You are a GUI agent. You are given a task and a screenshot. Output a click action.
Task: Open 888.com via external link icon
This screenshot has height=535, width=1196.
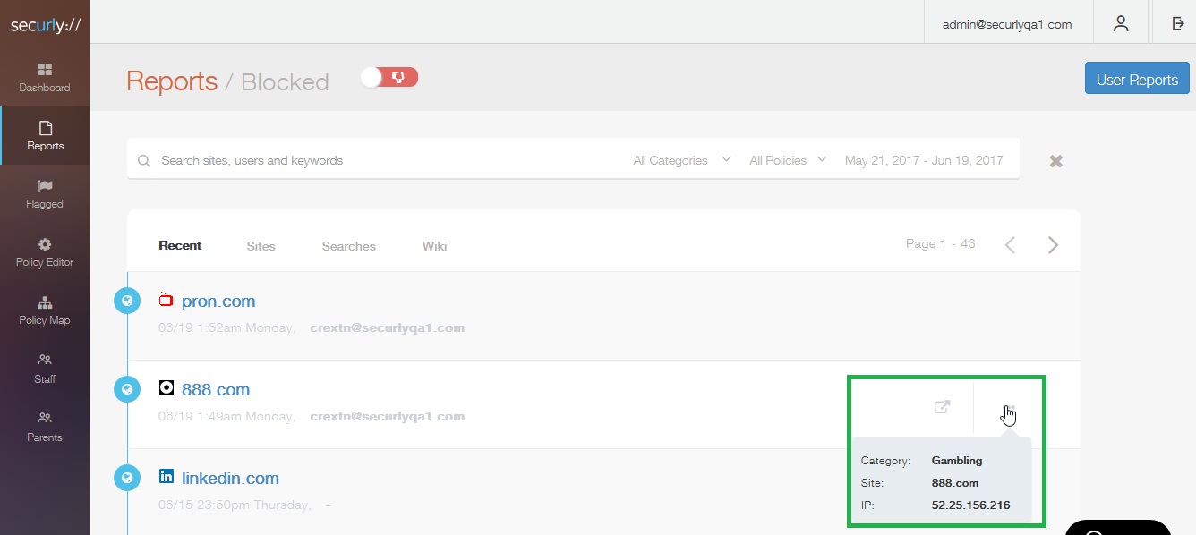[942, 407]
